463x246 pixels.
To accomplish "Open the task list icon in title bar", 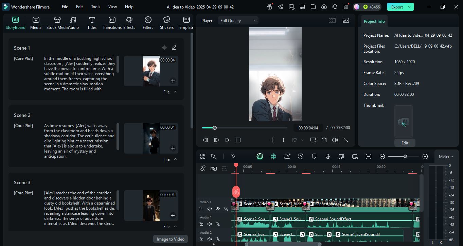I will click(291, 7).
